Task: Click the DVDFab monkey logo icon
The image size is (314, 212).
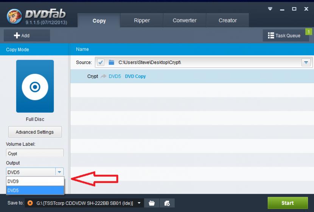Action: [14, 16]
